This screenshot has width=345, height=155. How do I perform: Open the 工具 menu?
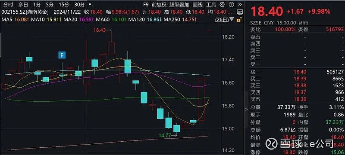211,4
